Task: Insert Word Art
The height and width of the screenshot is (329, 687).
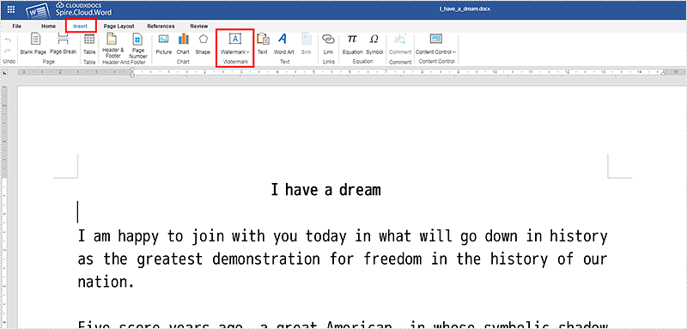Action: pos(283,45)
